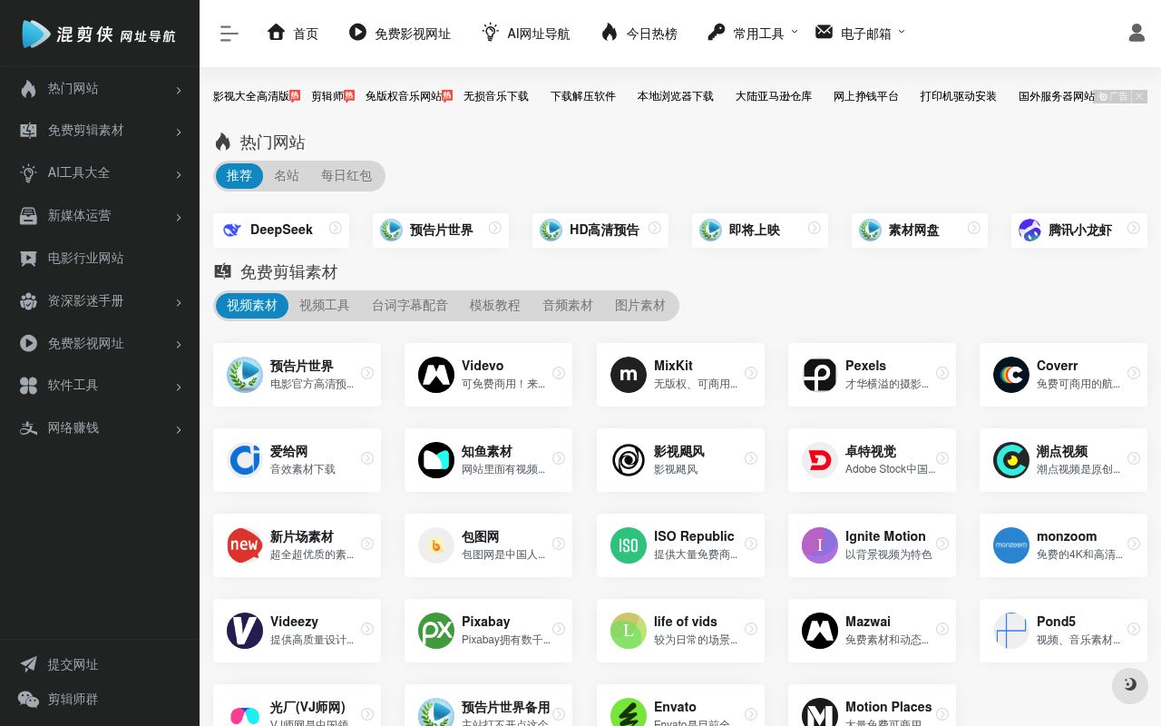
Task: Click the 包图网 logo icon
Action: coord(436,545)
